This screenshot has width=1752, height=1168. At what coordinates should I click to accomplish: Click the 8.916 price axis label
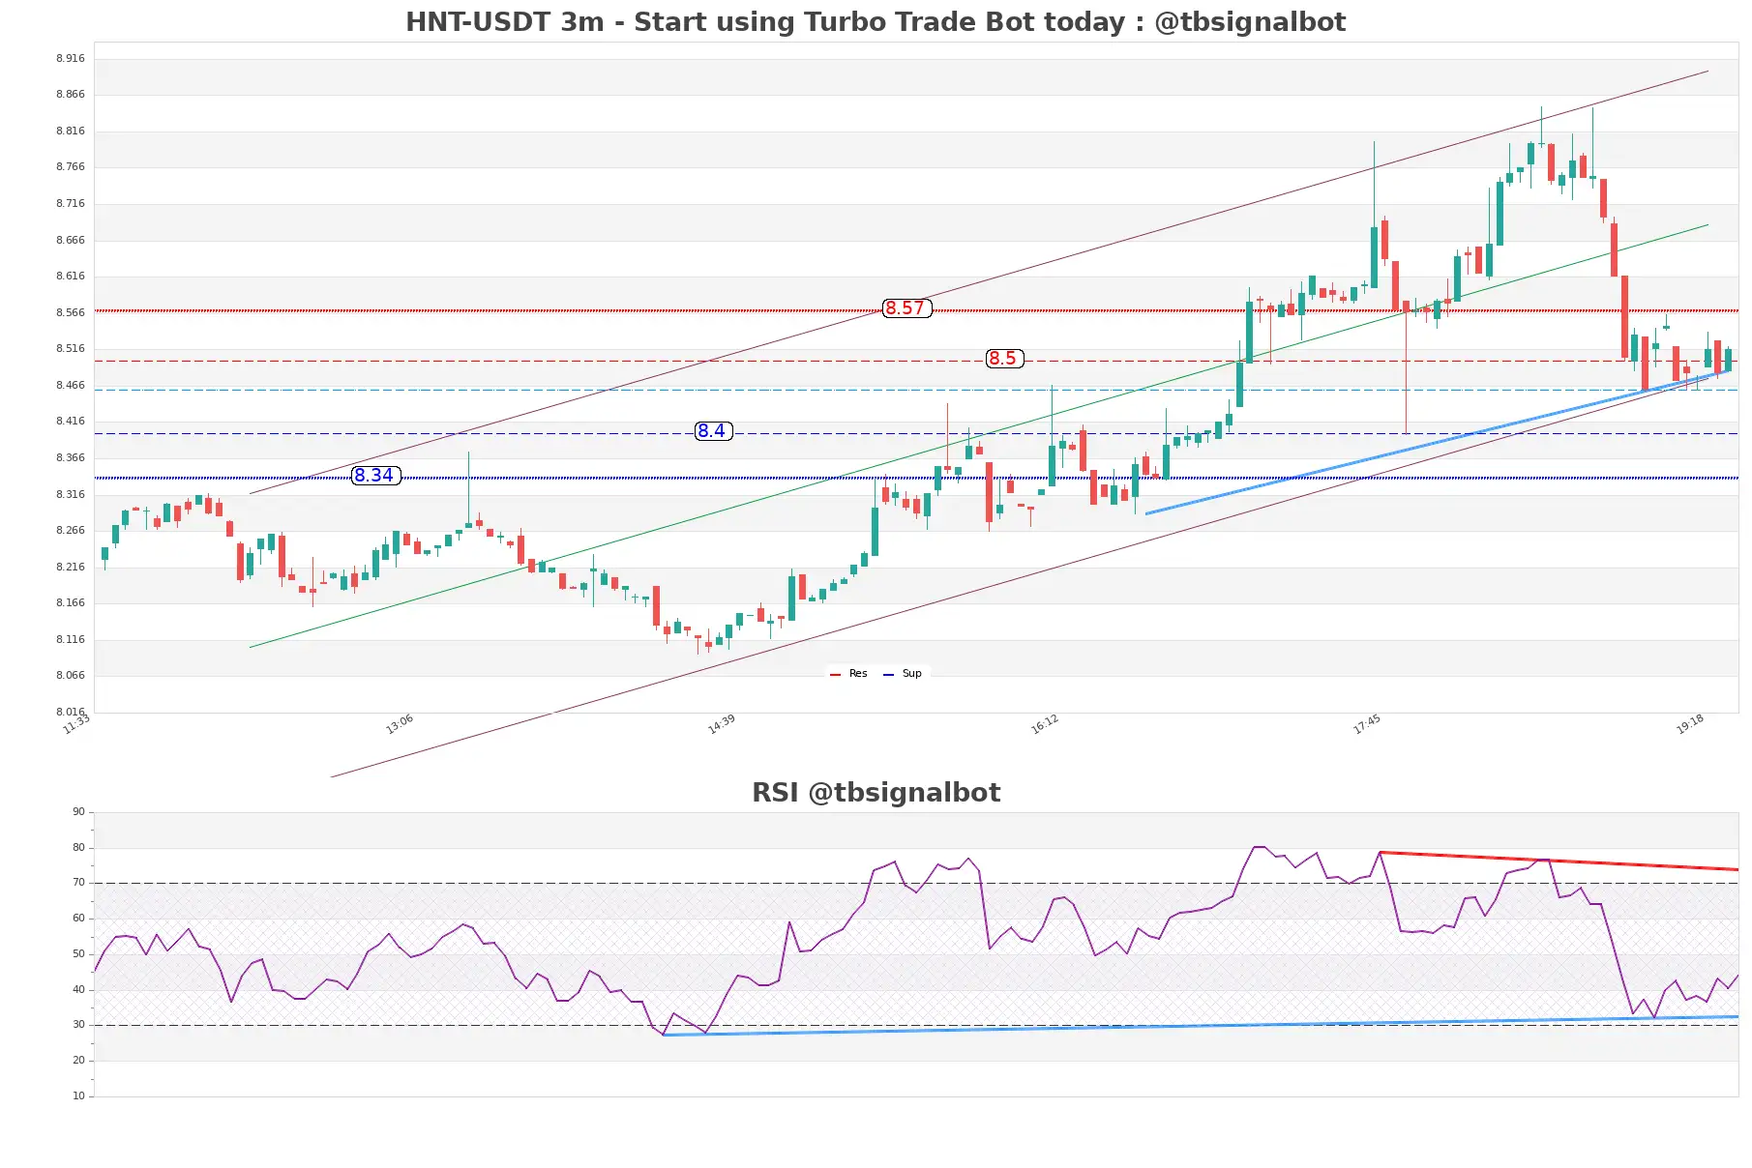click(x=71, y=59)
